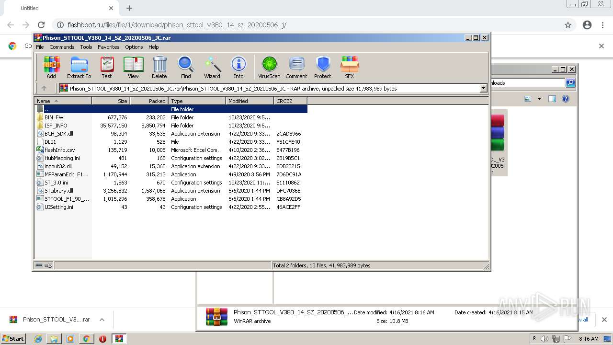Select the parent folder '..' row
The image size is (613, 345).
click(x=170, y=109)
